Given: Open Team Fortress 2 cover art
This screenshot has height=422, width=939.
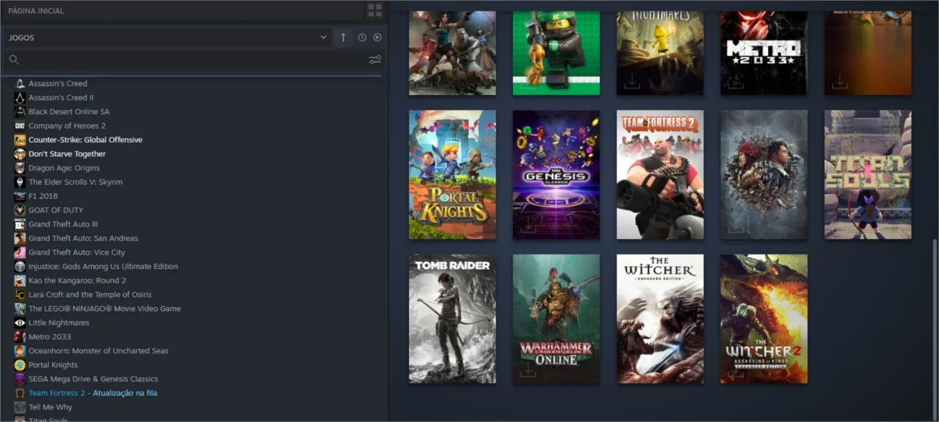Looking at the screenshot, I should 661,175.
